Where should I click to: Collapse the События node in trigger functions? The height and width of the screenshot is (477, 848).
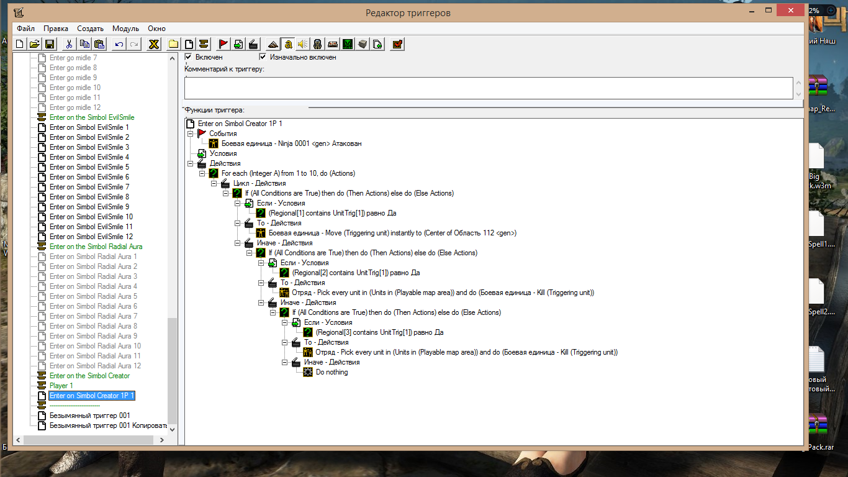click(190, 134)
